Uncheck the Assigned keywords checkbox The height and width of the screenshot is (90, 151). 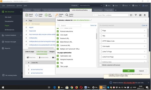58,60
